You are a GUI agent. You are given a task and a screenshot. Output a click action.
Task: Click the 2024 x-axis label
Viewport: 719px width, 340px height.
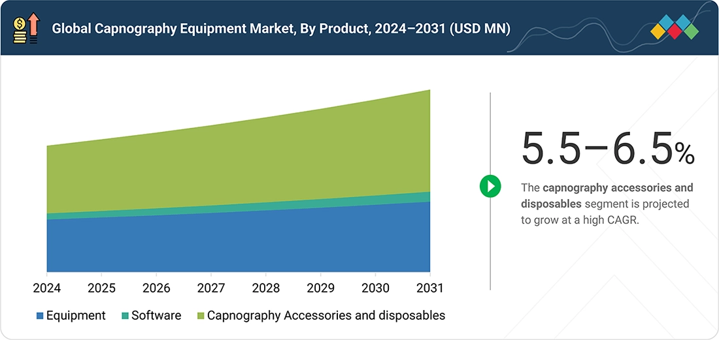(47, 288)
